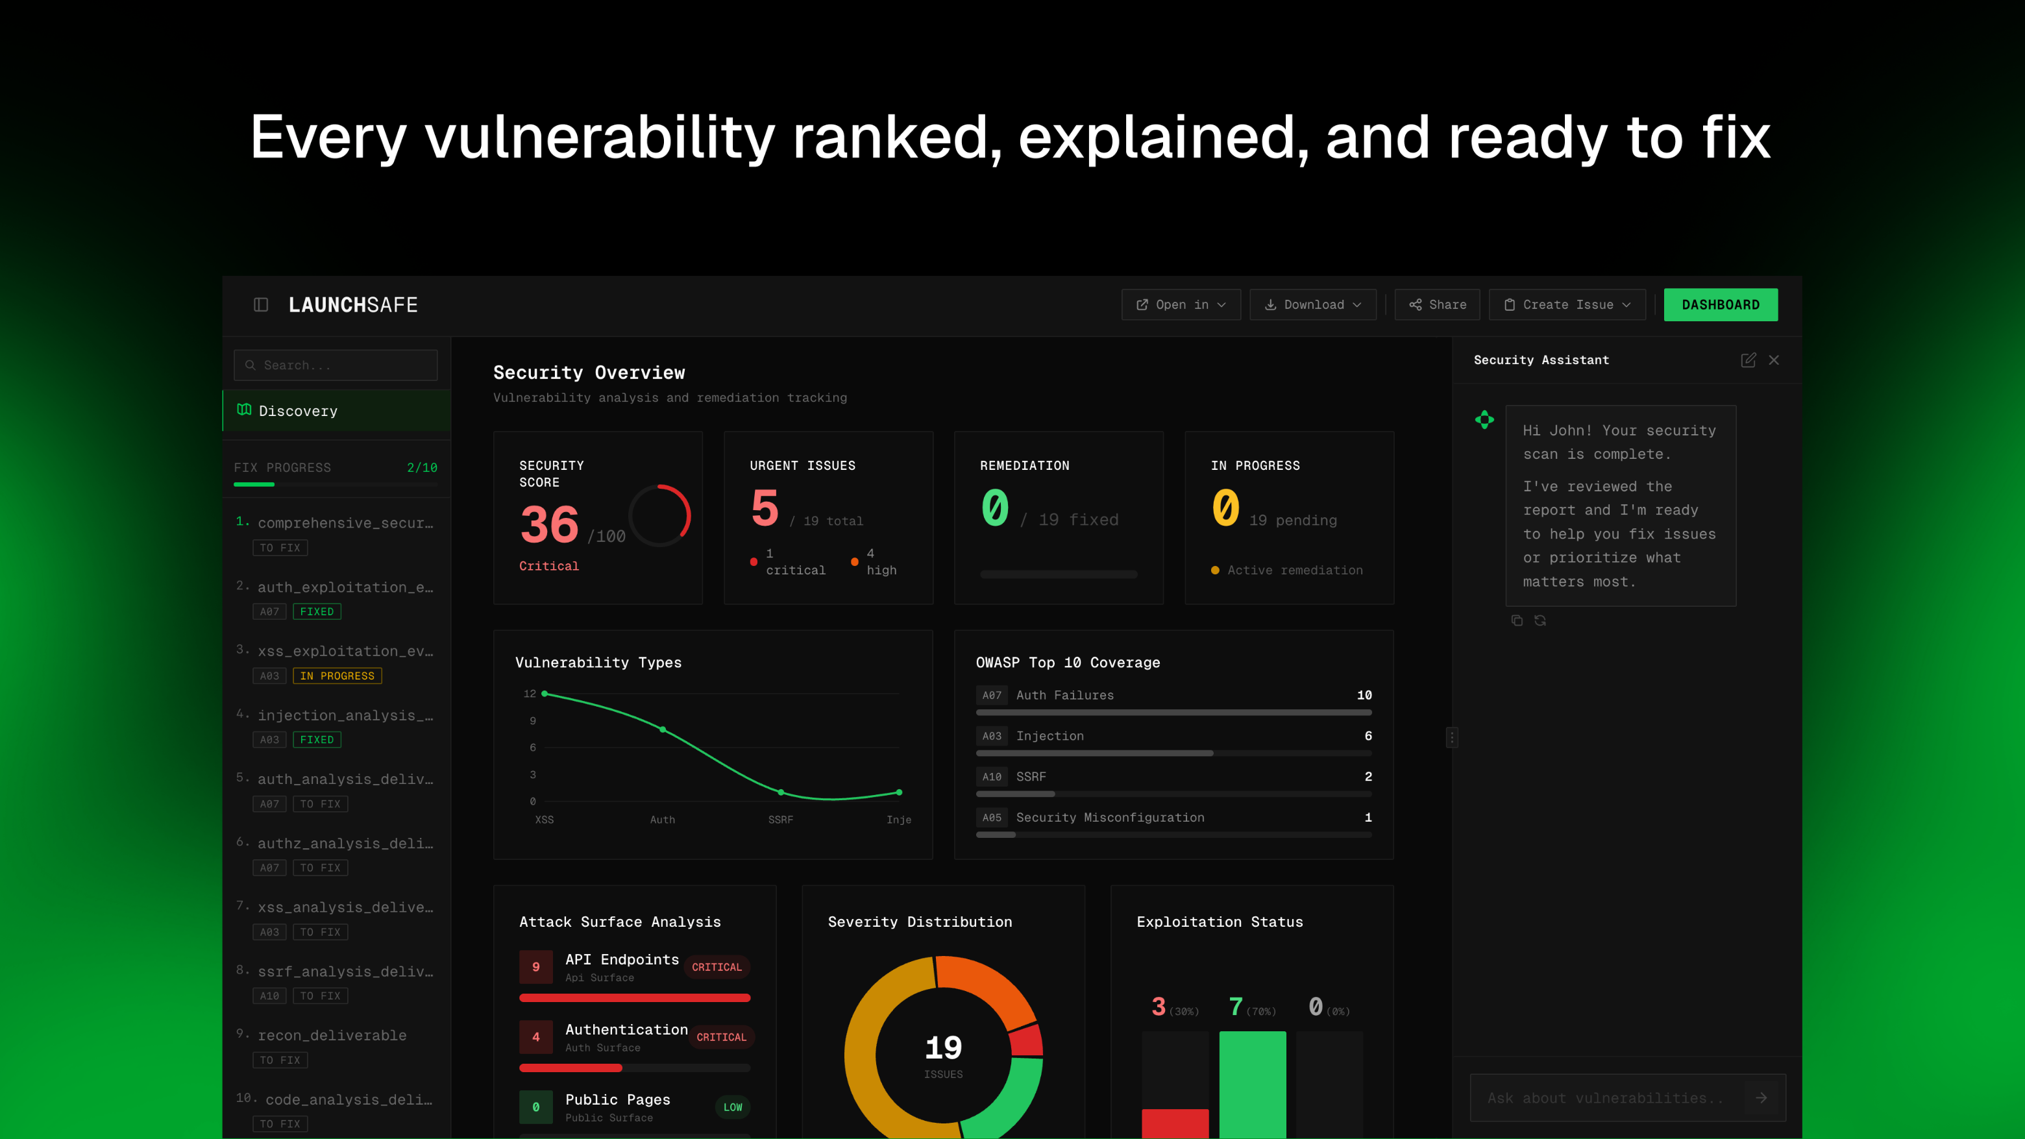Expand the Download dropdown
Screen dimensions: 2025x1139
(1313, 304)
